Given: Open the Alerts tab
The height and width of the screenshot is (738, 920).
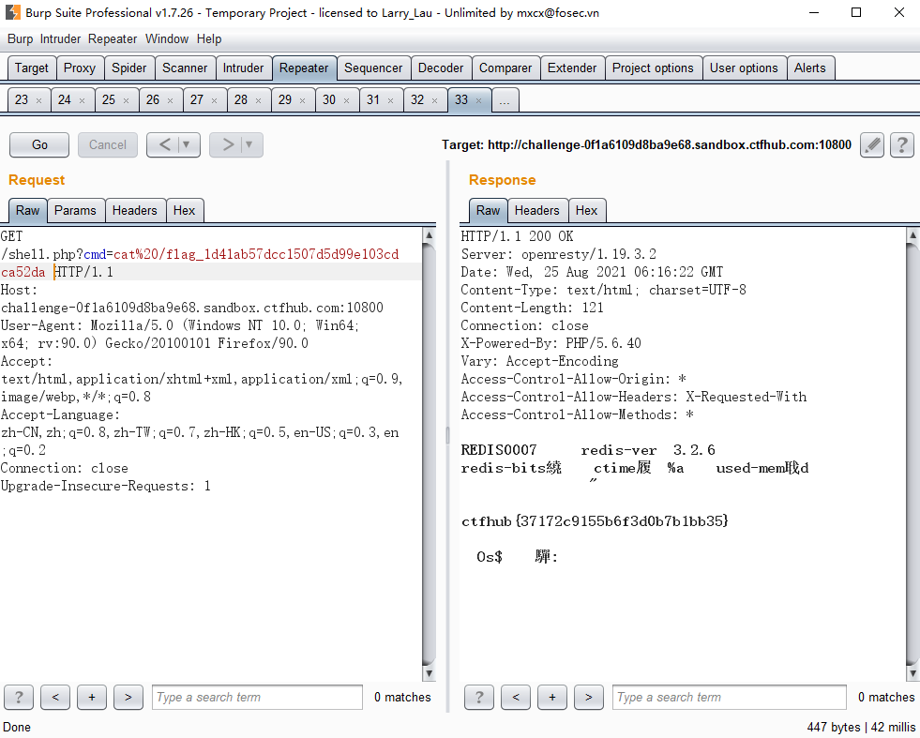Looking at the screenshot, I should point(809,68).
